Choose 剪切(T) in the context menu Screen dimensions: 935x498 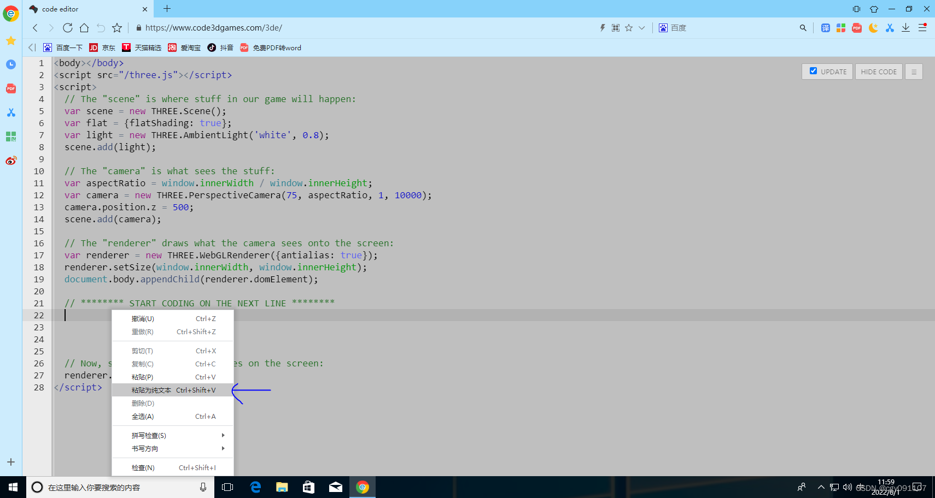coord(173,351)
